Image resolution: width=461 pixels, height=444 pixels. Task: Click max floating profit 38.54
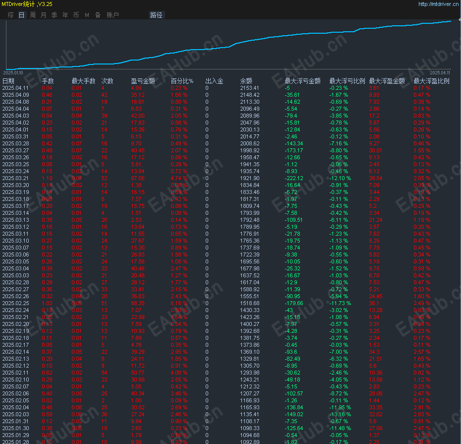[x=376, y=178]
